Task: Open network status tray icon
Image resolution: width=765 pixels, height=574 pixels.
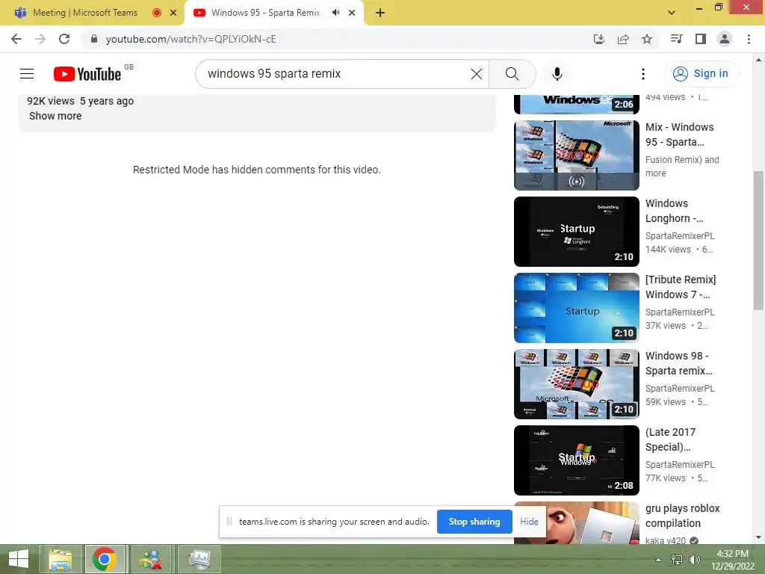Action: pos(677,559)
